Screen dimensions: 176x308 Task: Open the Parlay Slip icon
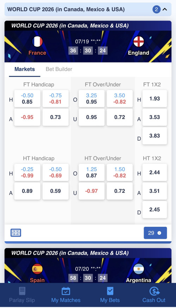pyautogui.click(x=22, y=291)
